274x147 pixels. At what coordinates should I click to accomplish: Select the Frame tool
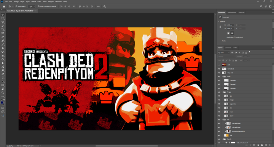[x=3, y=33]
